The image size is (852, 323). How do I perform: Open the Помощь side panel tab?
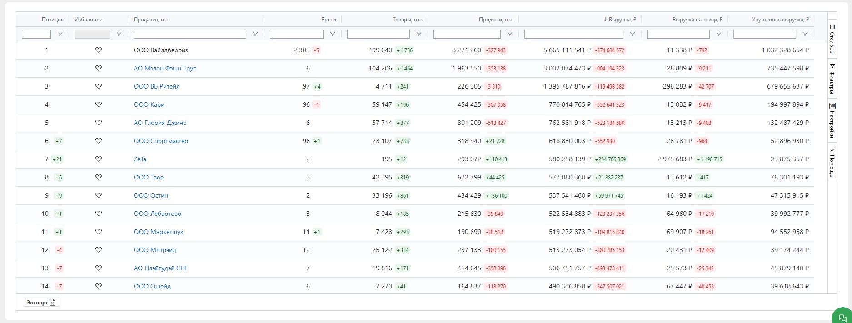click(832, 162)
